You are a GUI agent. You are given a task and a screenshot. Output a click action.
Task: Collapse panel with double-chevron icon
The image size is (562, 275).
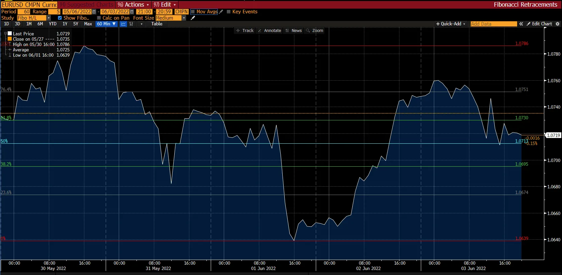click(x=521, y=24)
